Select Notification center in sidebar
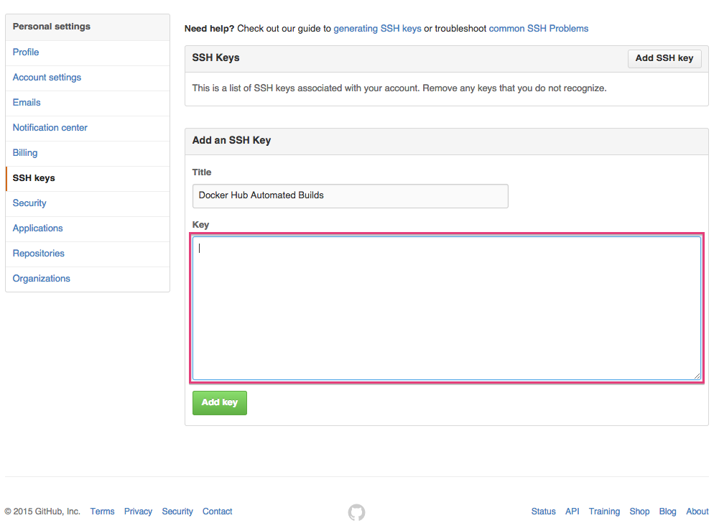This screenshot has width=714, height=523. [x=50, y=128]
